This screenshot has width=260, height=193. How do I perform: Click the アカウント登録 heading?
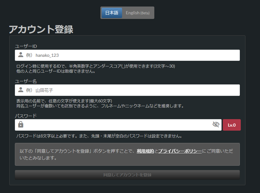coord(41,29)
